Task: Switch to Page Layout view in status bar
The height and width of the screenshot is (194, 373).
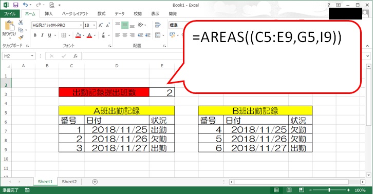Action: [289, 190]
